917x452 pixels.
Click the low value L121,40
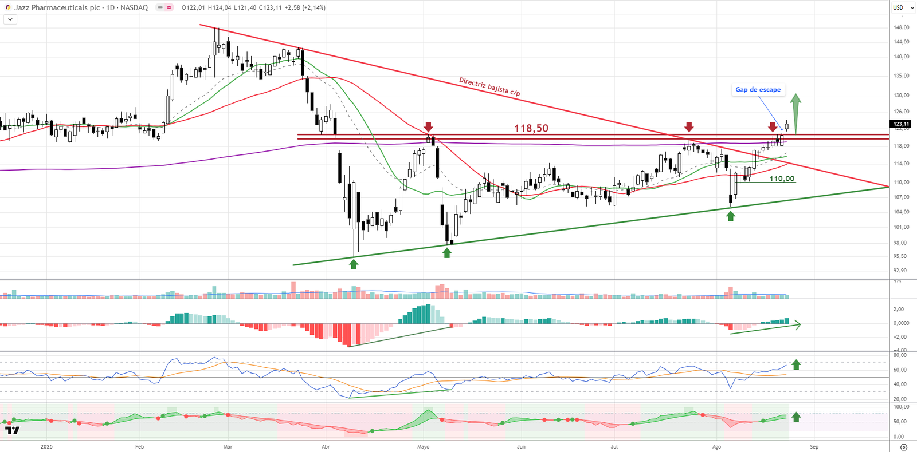pos(245,7)
